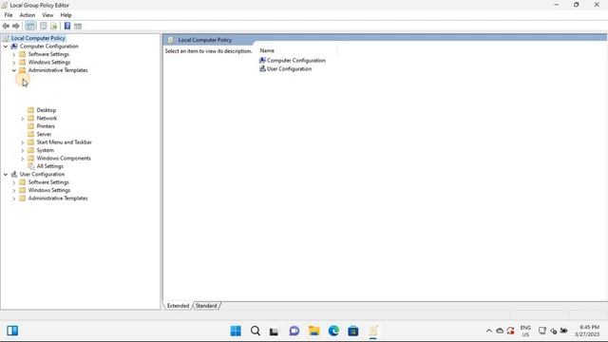Image resolution: width=608 pixels, height=342 pixels.
Task: Expand Administrative Templates under User Configuration
Action: (14, 199)
